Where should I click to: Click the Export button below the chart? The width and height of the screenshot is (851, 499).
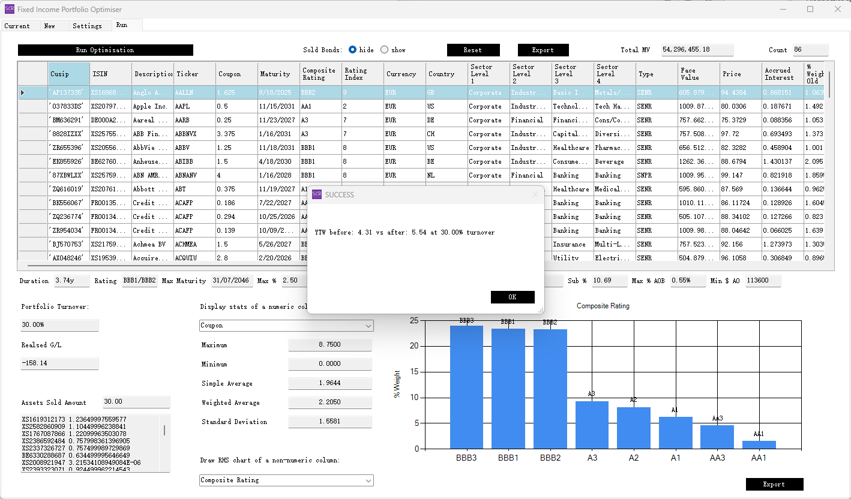click(774, 484)
